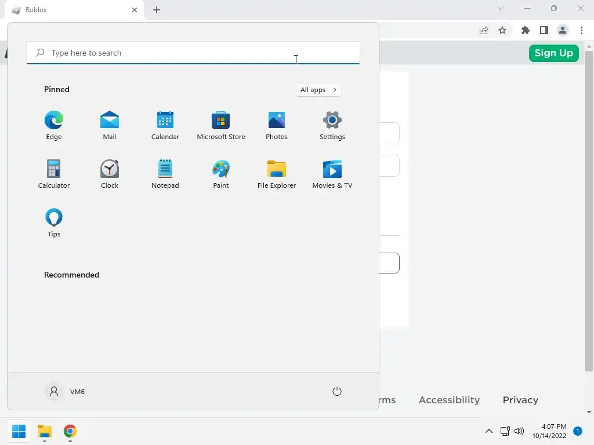Click the green Sign Up button
The width and height of the screenshot is (594, 445).
[553, 53]
